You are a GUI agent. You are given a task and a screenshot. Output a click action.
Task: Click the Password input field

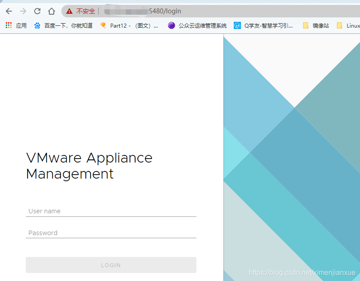tap(111, 232)
